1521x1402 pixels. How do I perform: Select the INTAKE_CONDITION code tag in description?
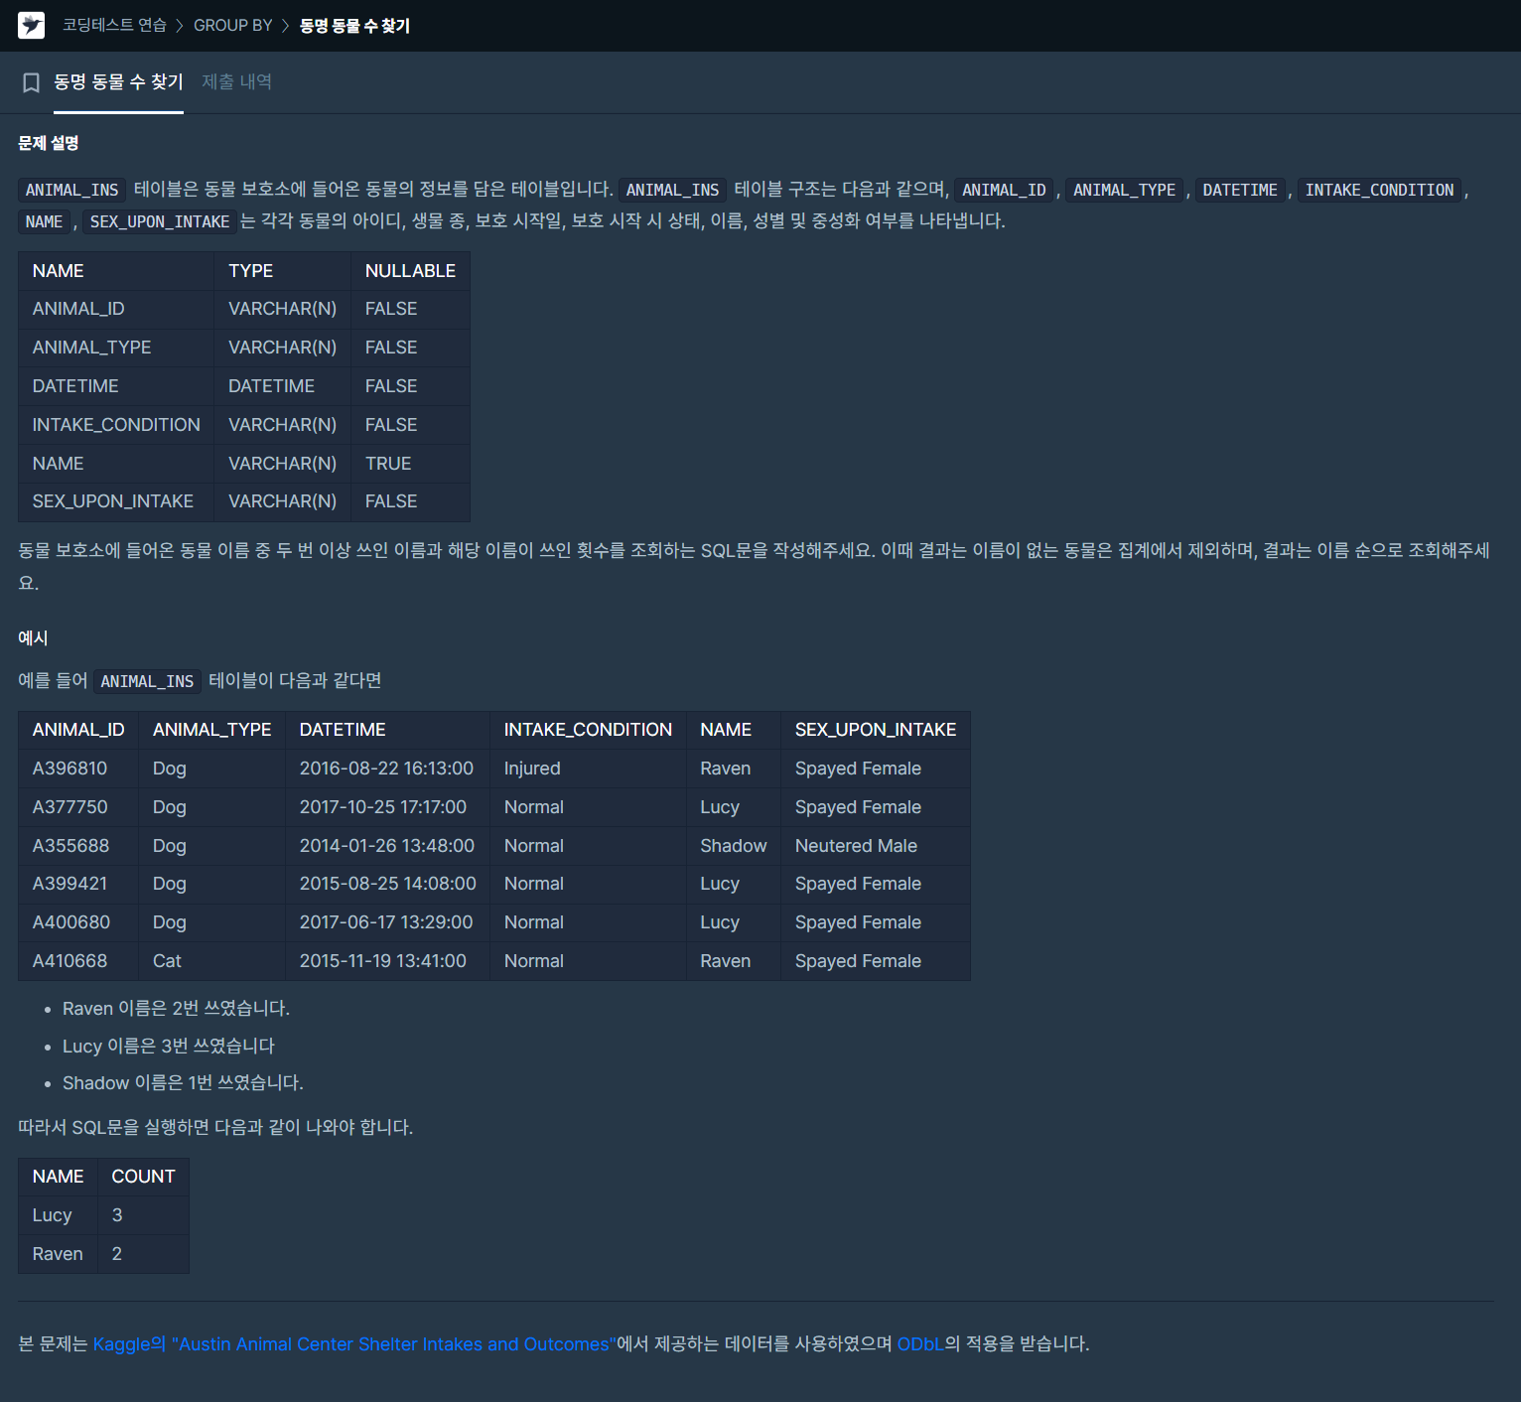(x=1379, y=190)
